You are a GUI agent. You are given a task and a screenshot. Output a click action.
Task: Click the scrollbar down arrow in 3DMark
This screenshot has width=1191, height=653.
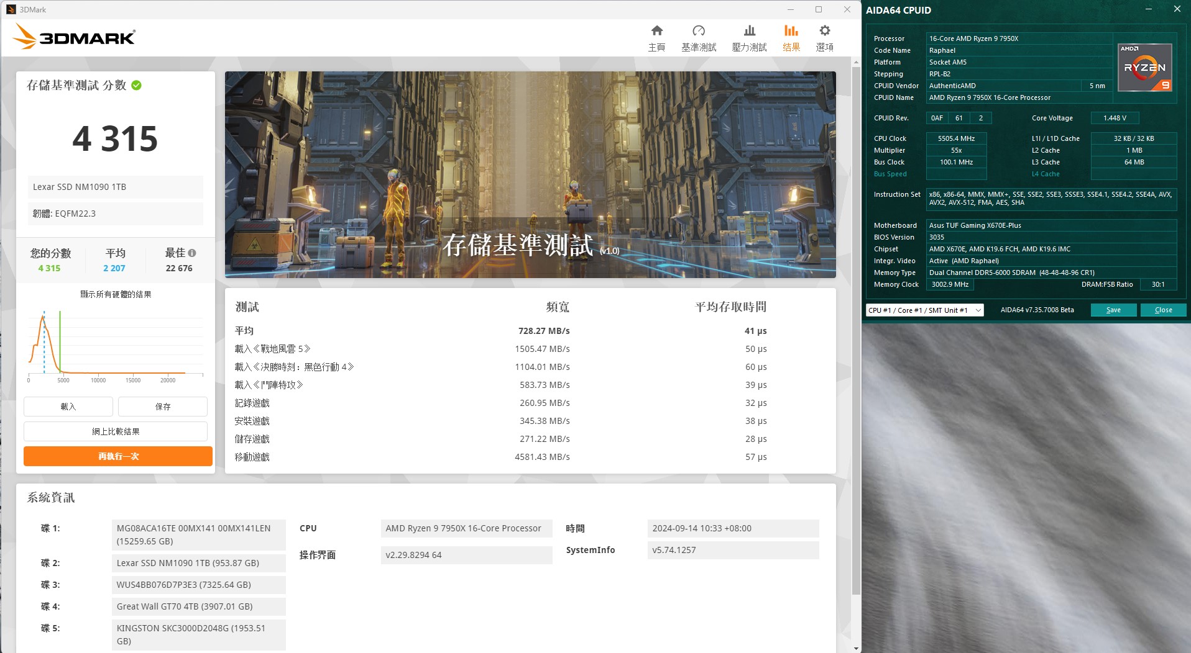pyautogui.click(x=856, y=648)
